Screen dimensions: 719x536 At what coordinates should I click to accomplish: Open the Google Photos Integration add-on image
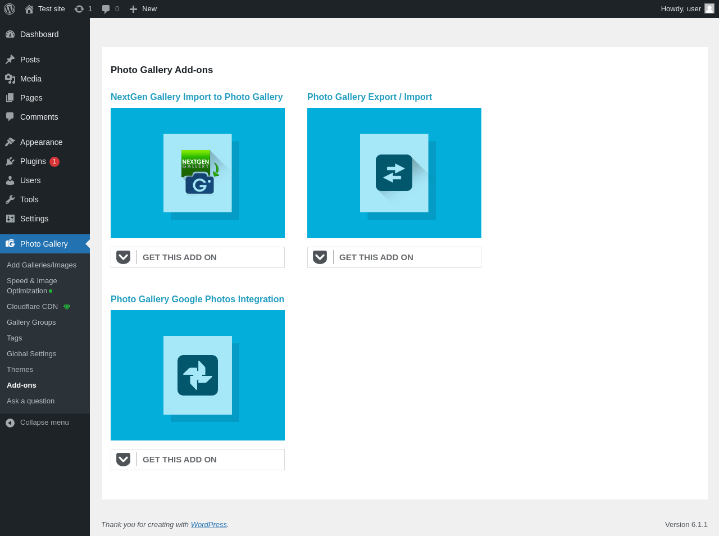198,375
